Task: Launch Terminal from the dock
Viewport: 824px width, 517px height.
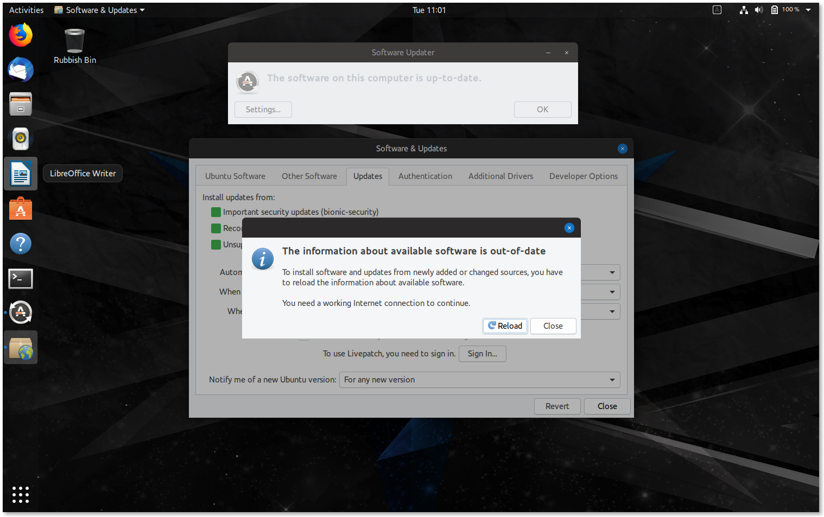Action: (21, 278)
